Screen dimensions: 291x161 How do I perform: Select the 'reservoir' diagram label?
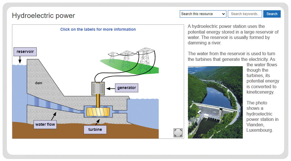[25, 52]
